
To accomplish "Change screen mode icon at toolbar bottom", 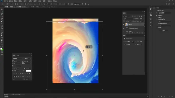I will tap(2, 54).
